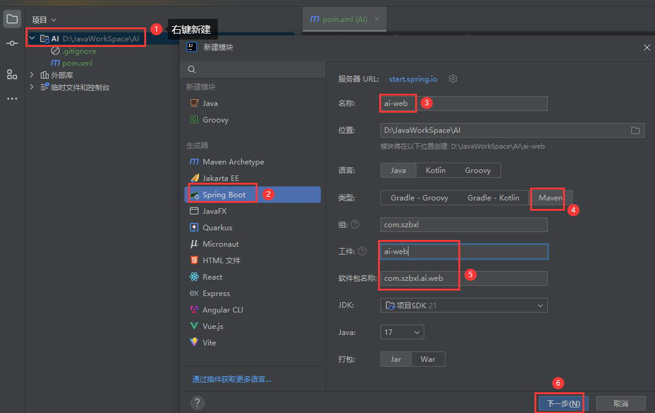The image size is (655, 413).
Task: Click the help icon next to Artifact label
Action: click(x=362, y=251)
